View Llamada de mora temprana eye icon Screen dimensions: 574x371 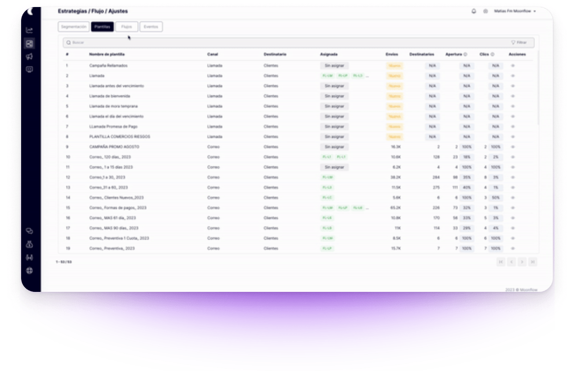click(513, 106)
